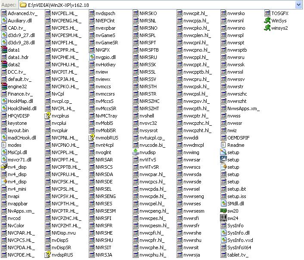Click the folder icon in address bar
Image resolution: width=304 pixels, height=260 pixels.
click(x=23, y=5)
